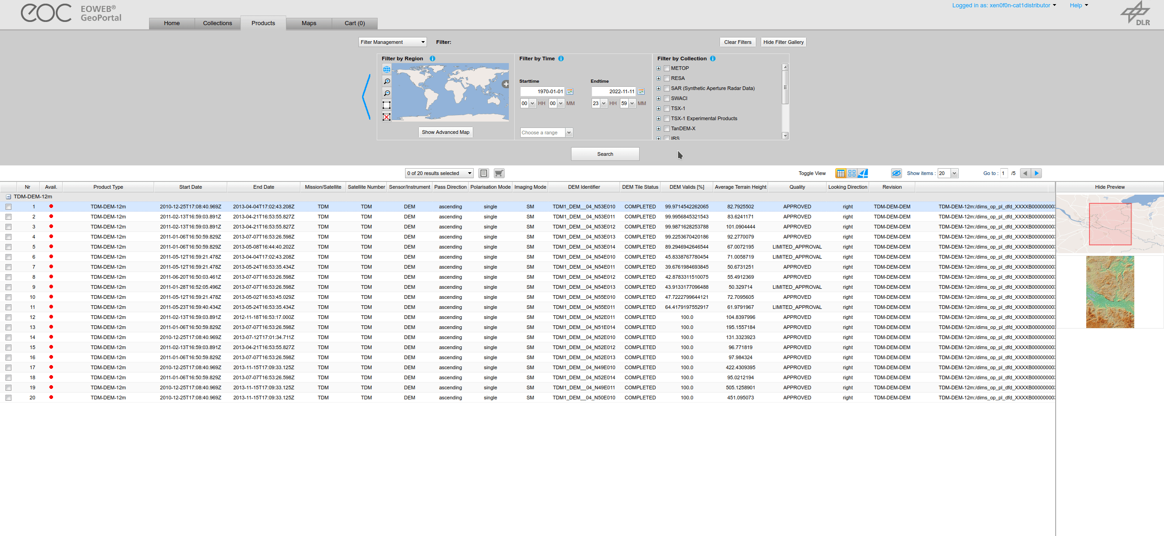The image size is (1164, 536).
Task: Check the TanDEM-X collection checkbox
Action: (667, 128)
